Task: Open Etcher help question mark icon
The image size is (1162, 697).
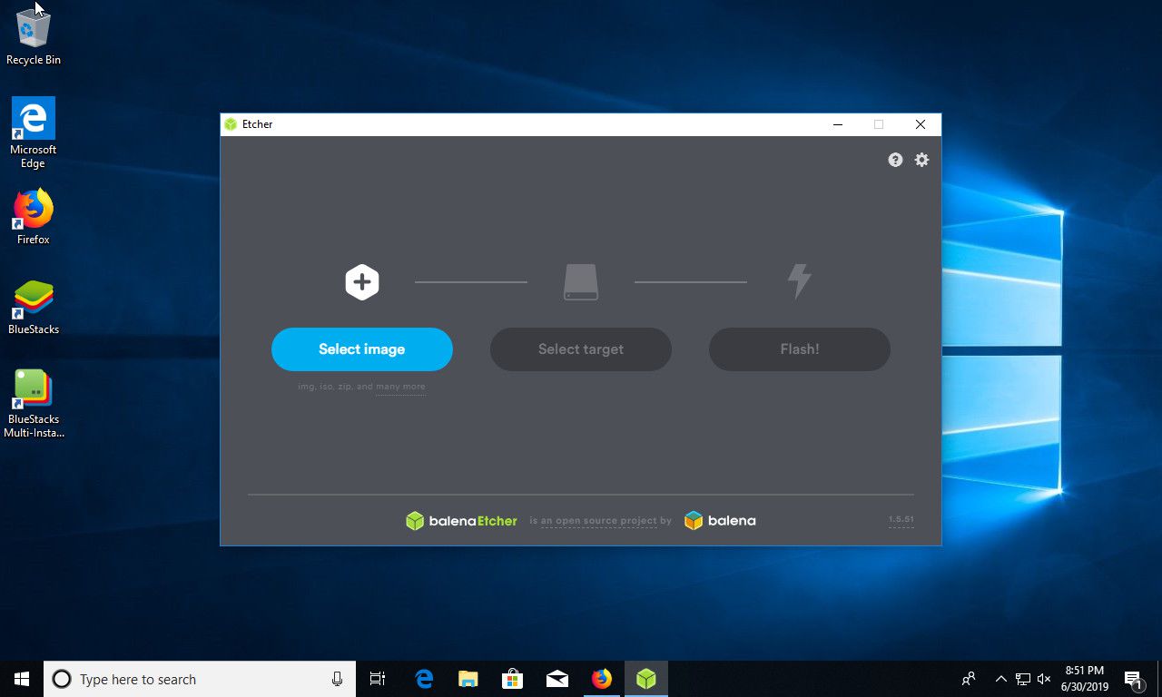Action: (x=895, y=160)
